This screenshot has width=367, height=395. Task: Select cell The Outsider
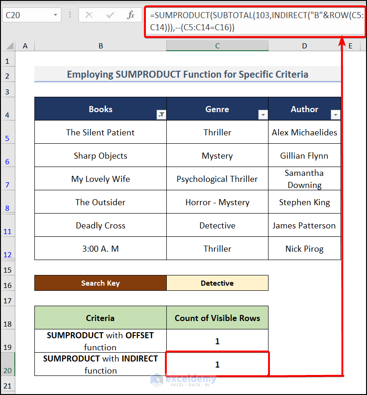click(101, 202)
